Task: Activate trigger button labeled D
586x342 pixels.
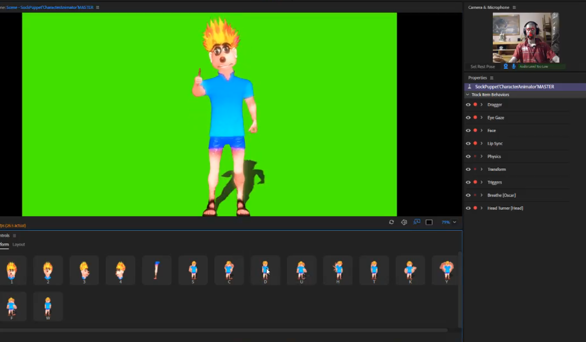Action: pos(265,271)
